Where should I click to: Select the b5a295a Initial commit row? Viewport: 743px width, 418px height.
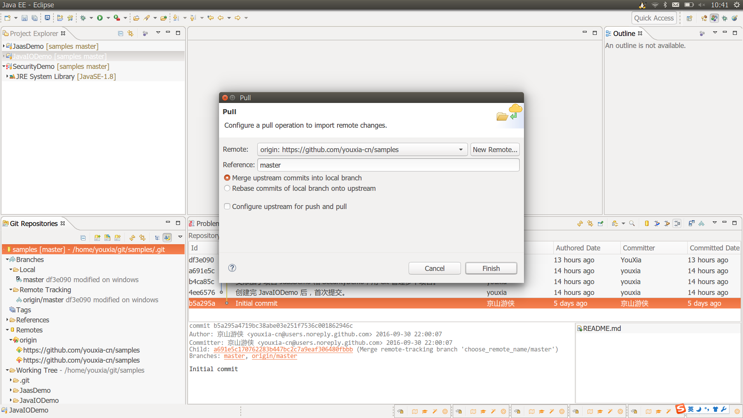(x=464, y=303)
